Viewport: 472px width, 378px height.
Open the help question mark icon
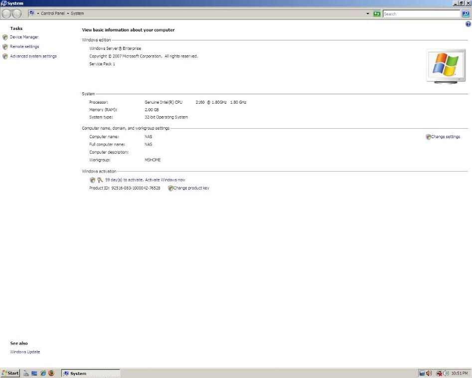(x=468, y=24)
